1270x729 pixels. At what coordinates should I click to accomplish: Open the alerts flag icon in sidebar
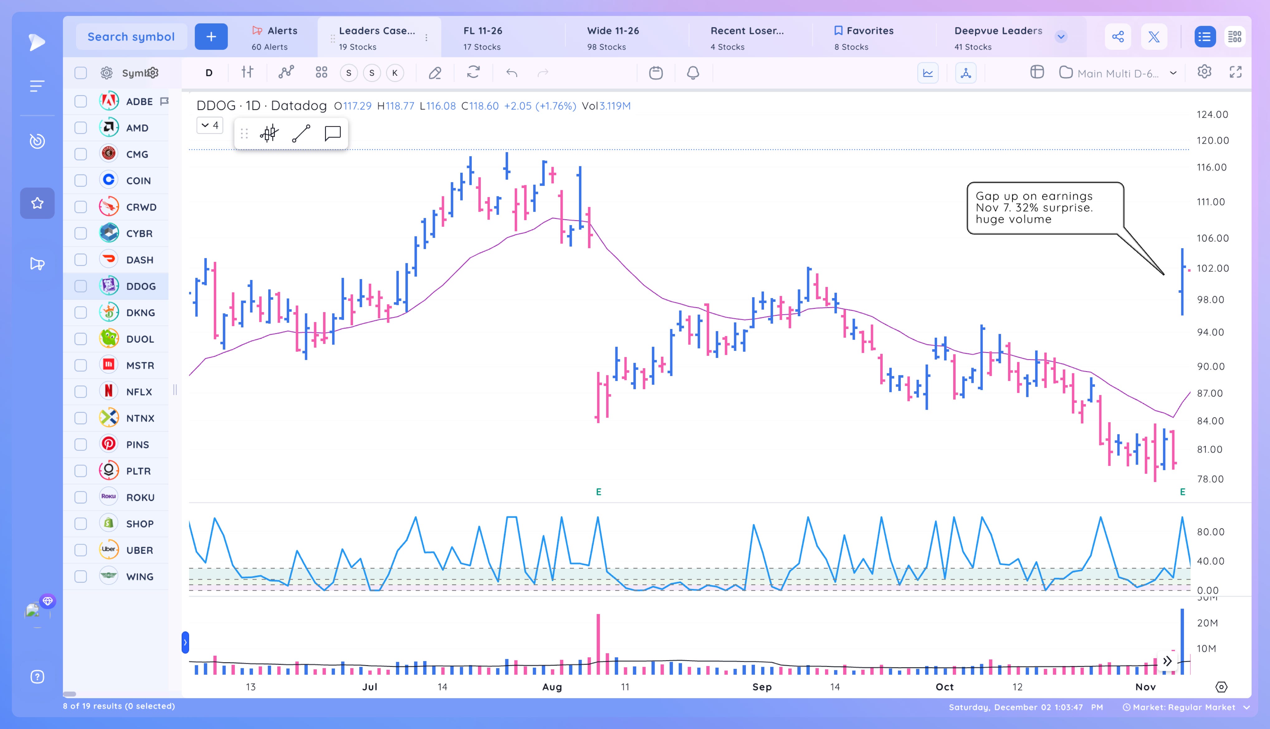click(37, 264)
